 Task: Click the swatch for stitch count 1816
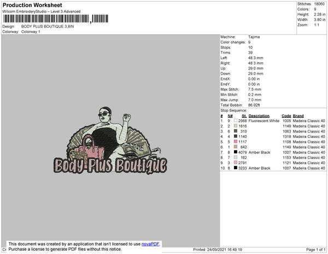click(x=236, y=126)
